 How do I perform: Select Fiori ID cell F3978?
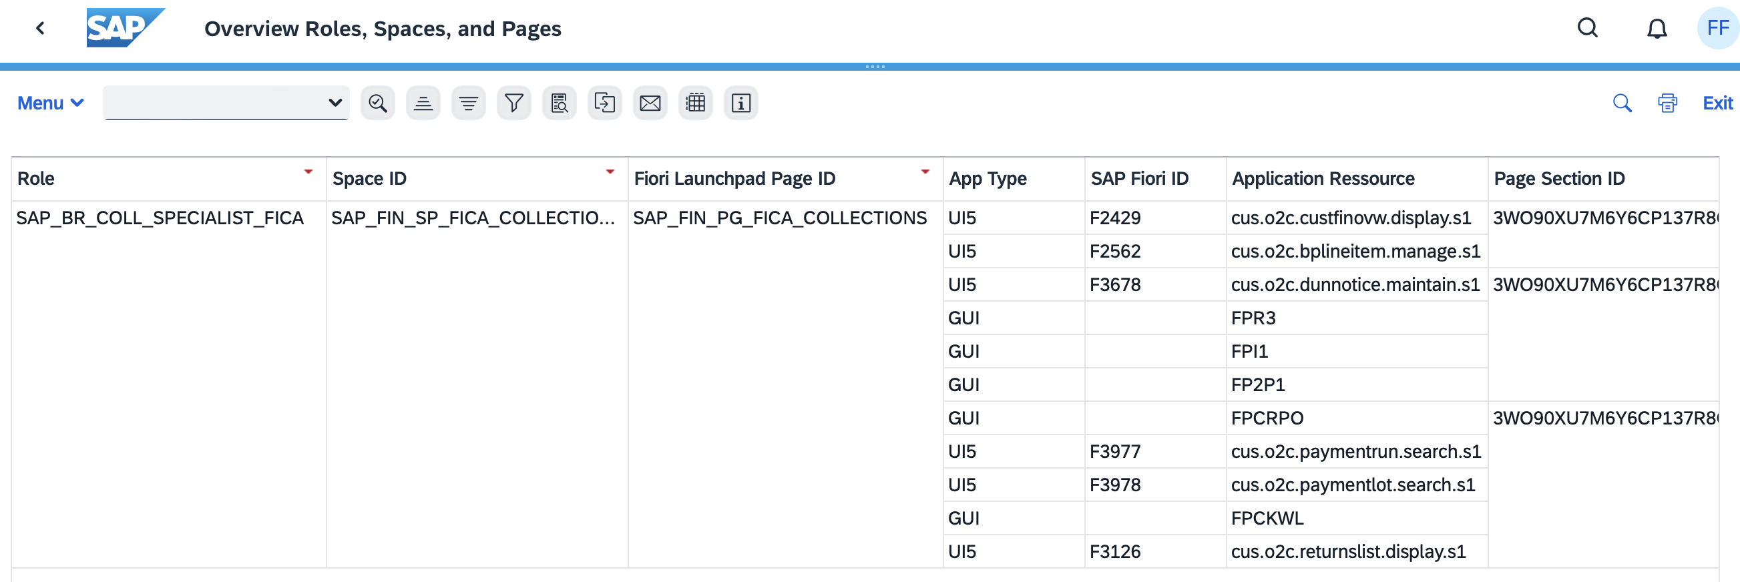(x=1155, y=485)
